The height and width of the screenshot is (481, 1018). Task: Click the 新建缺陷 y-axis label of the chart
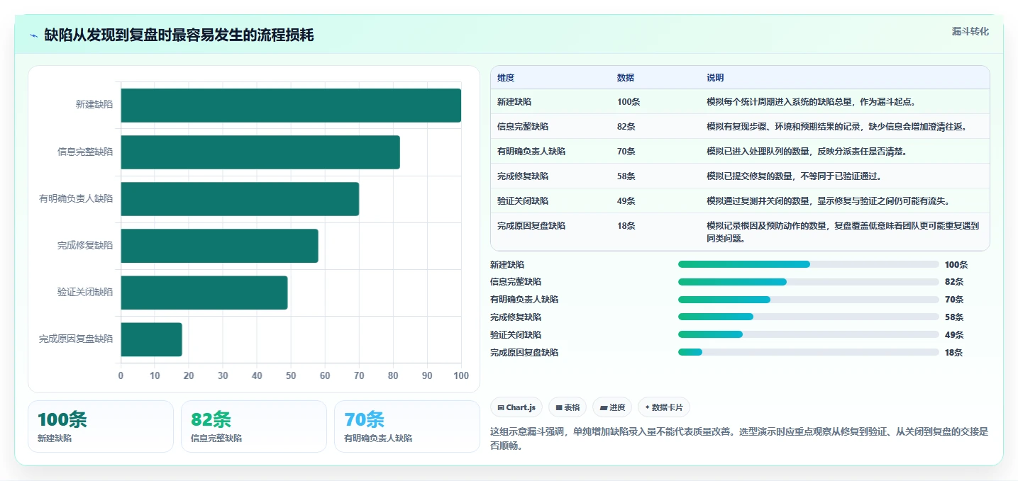tap(94, 105)
